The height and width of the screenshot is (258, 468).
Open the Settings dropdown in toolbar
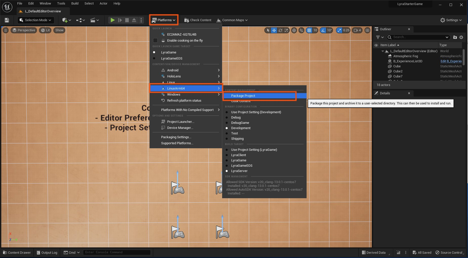[451, 20]
